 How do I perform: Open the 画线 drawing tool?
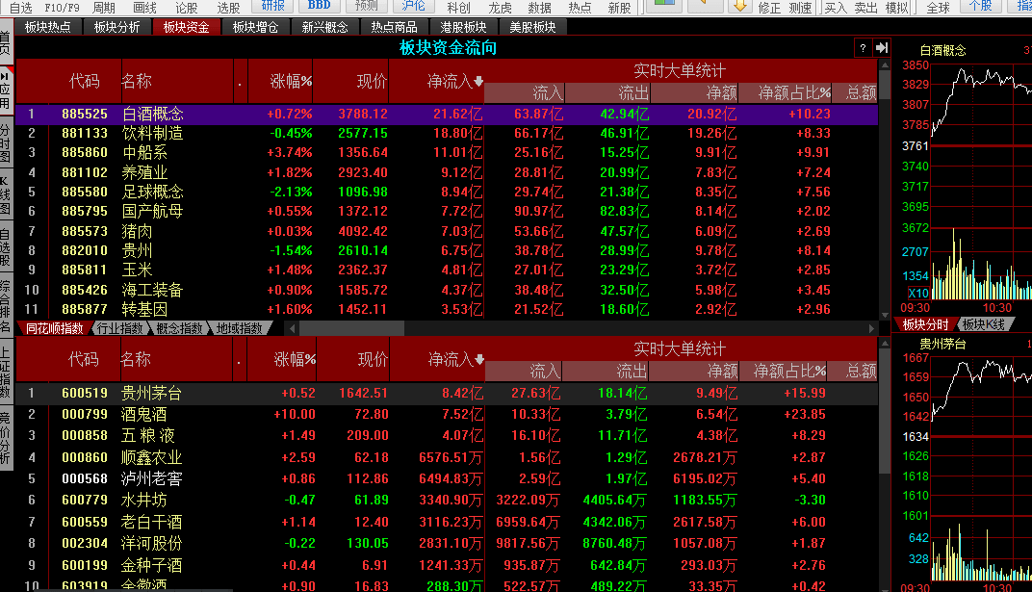coord(142,7)
